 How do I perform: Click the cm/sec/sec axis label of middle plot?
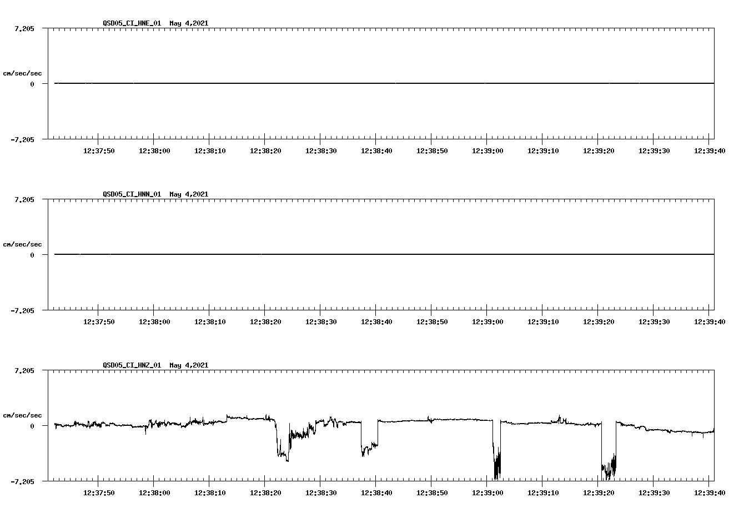23,244
